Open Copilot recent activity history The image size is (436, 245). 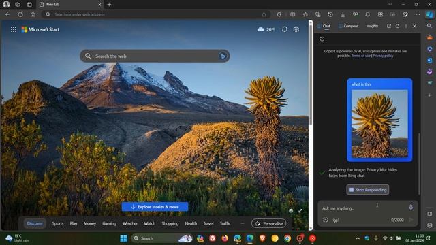click(x=322, y=39)
